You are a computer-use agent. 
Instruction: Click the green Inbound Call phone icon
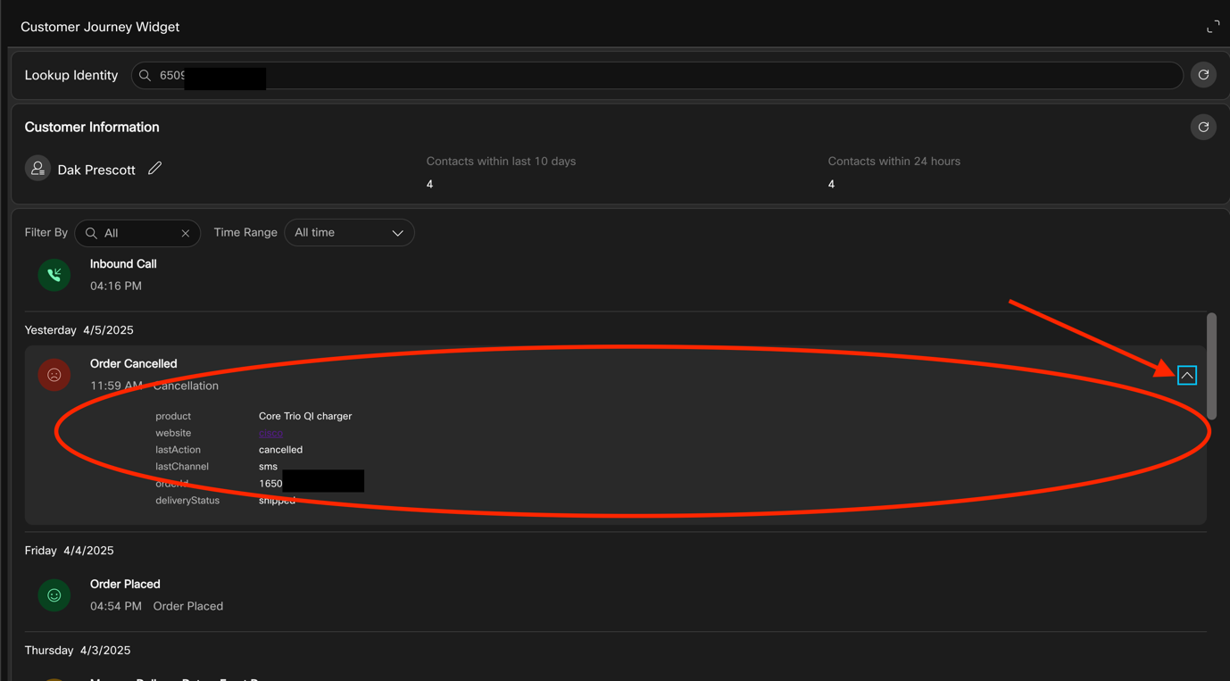tap(54, 275)
